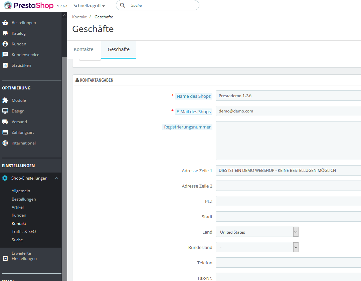
Task: Click the Bestellungen basket icon
Action: pyautogui.click(x=5, y=23)
